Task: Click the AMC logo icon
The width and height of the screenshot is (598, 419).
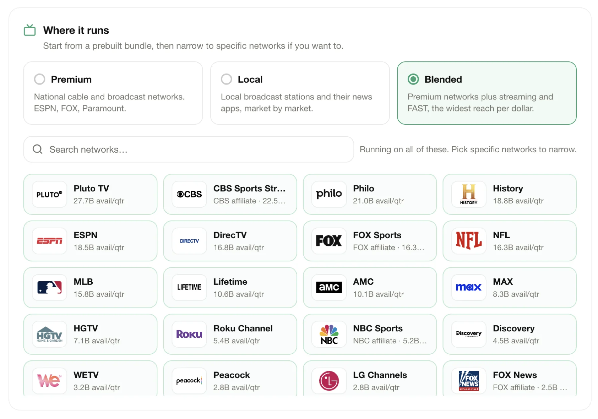Action: point(329,288)
